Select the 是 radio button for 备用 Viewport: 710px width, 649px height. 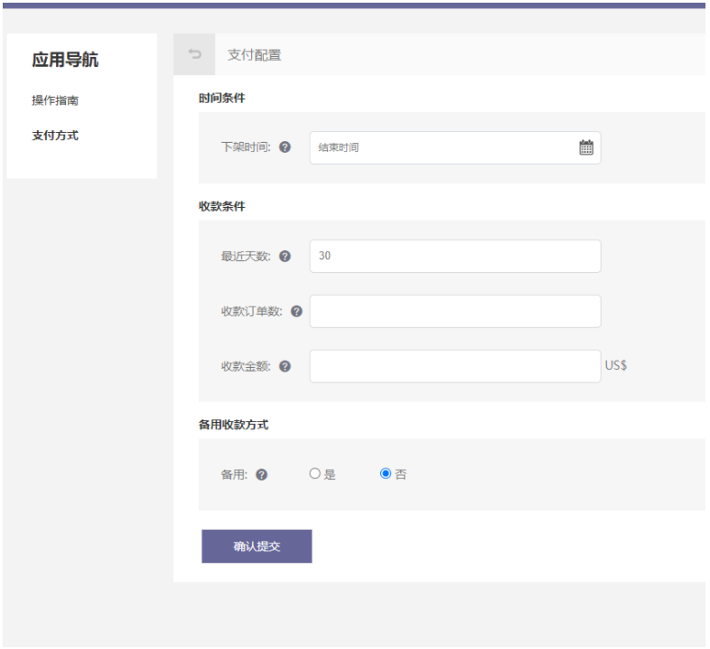point(315,474)
